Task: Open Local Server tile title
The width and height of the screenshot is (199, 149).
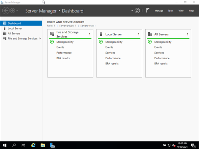Action: coord(114,34)
